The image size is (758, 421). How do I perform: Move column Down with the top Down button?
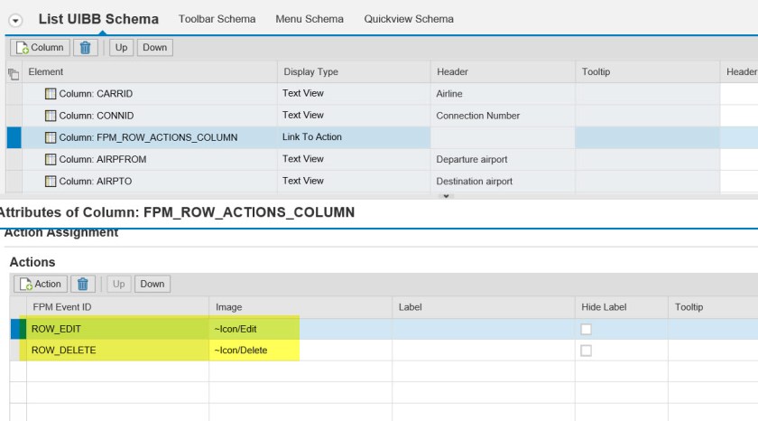pyautogui.click(x=154, y=47)
